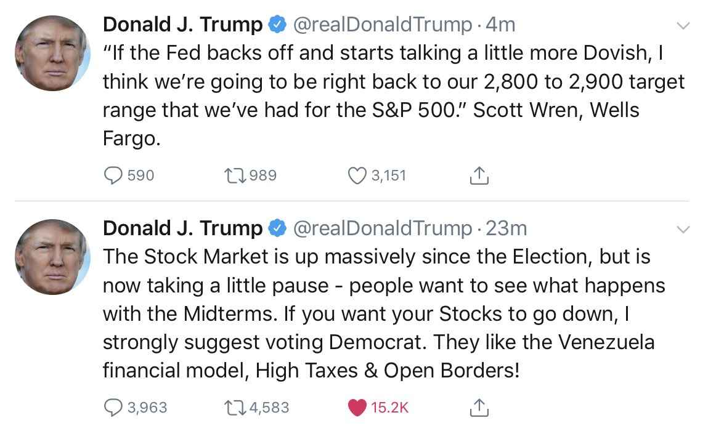
Task: Unlike the Stock Market Midterms tweet
Action: click(x=358, y=408)
